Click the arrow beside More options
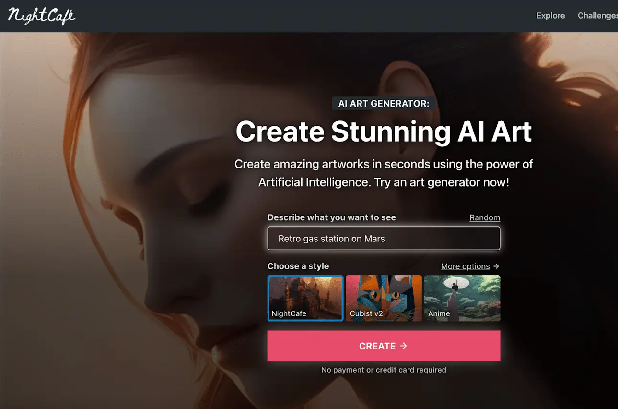Viewport: 618px width, 409px height. click(496, 266)
